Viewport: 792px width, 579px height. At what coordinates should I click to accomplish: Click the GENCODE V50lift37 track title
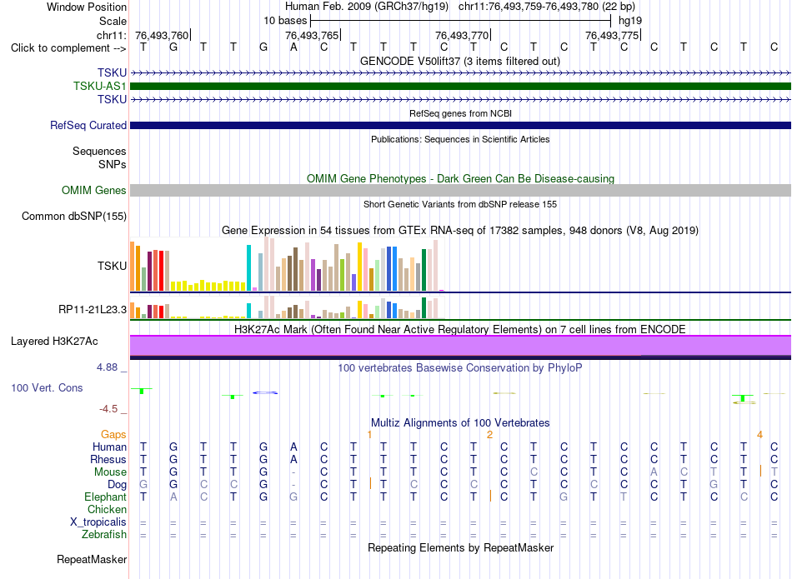coord(460,61)
